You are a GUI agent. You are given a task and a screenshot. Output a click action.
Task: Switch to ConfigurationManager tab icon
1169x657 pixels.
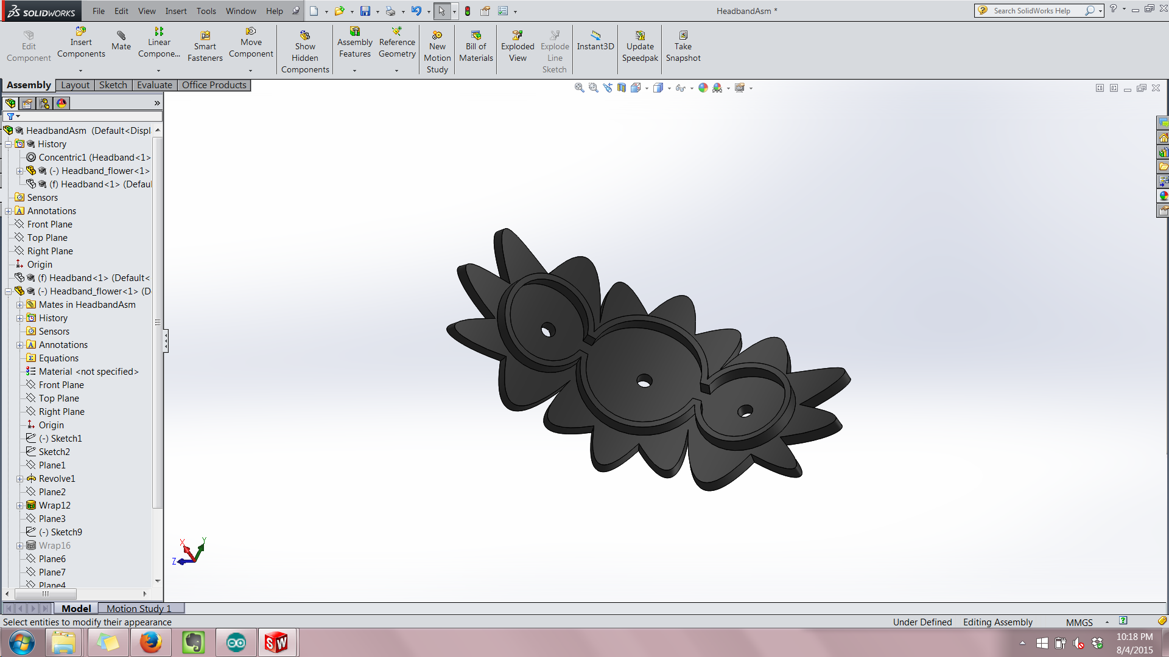point(44,103)
